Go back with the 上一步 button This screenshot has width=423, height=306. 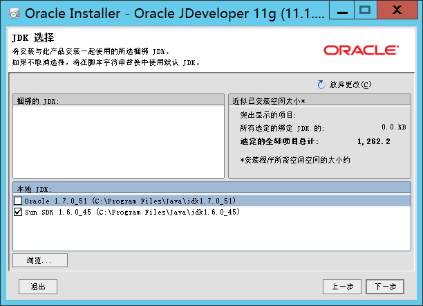[x=342, y=287]
